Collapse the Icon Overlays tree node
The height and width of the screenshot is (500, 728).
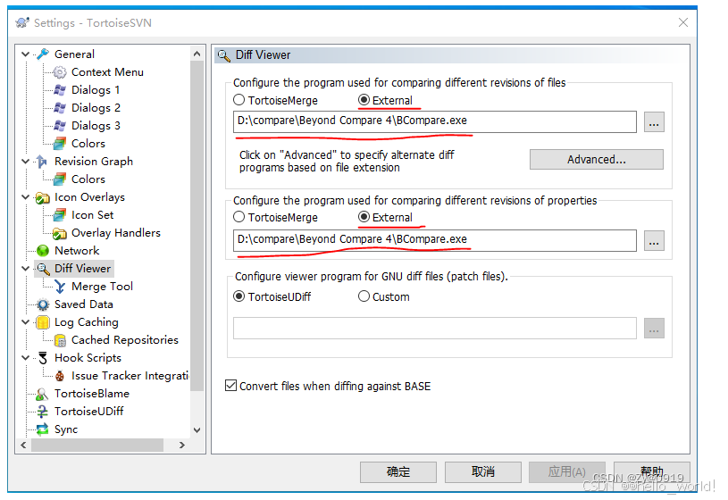26,197
